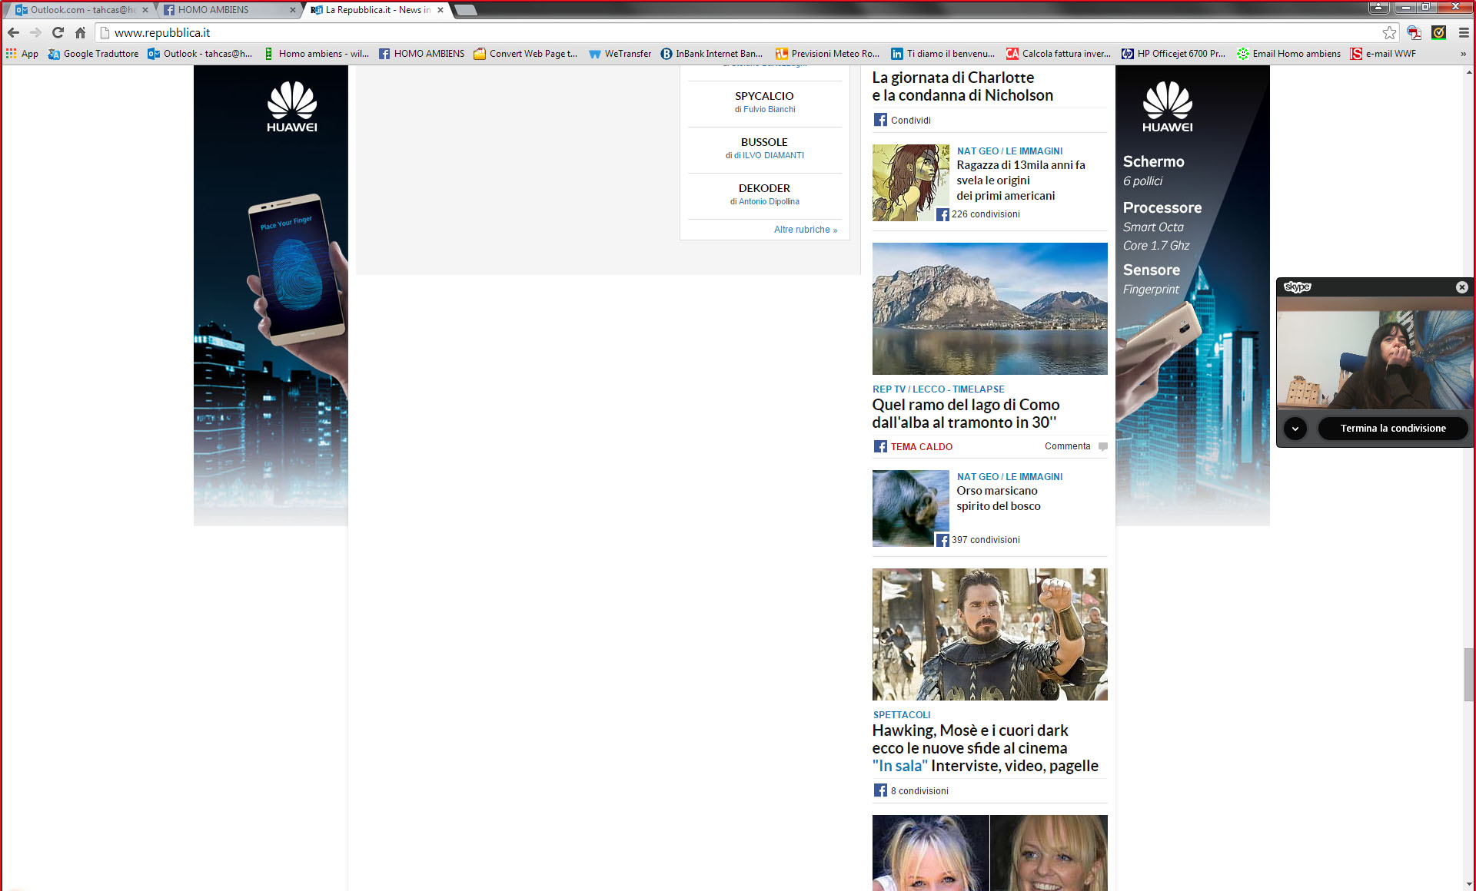Viewport: 1476px width, 891px height.
Task: Open the Homo ambiens - wil... bookmark
Action: click(x=316, y=54)
